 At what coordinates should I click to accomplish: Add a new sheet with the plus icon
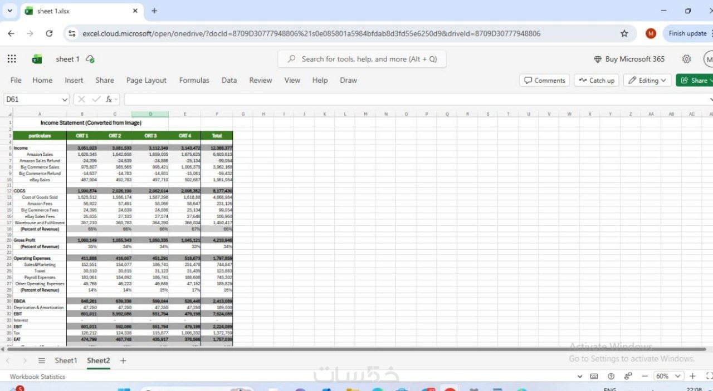[123, 360]
